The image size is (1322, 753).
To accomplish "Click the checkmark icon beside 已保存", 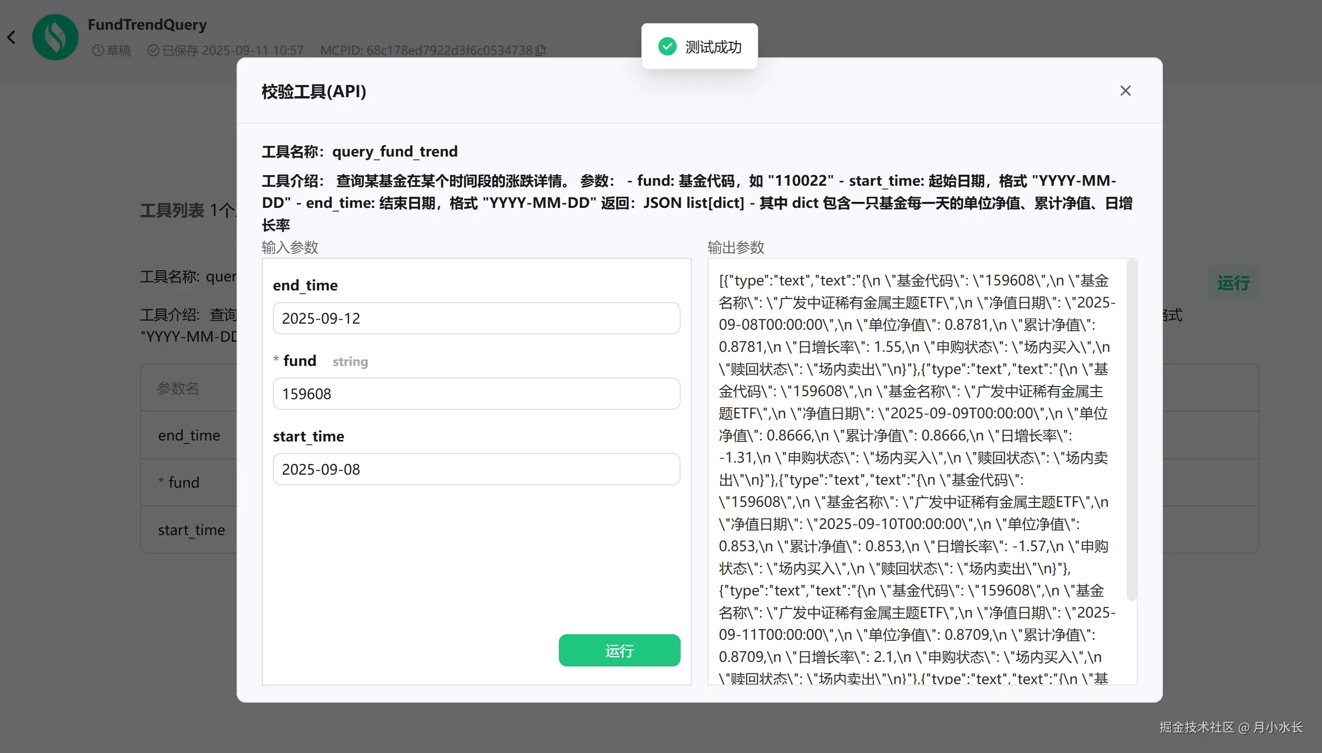I will coord(153,50).
